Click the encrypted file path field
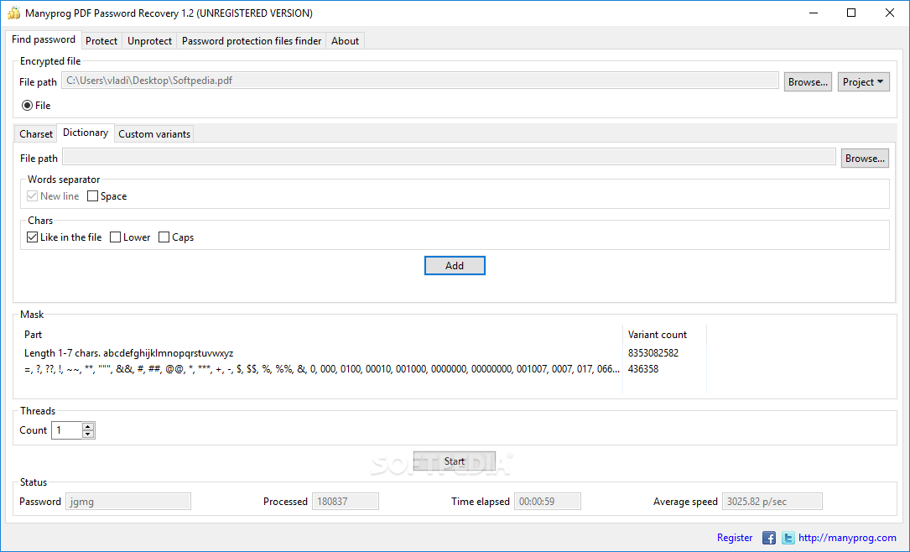The image size is (910, 552). [x=420, y=81]
